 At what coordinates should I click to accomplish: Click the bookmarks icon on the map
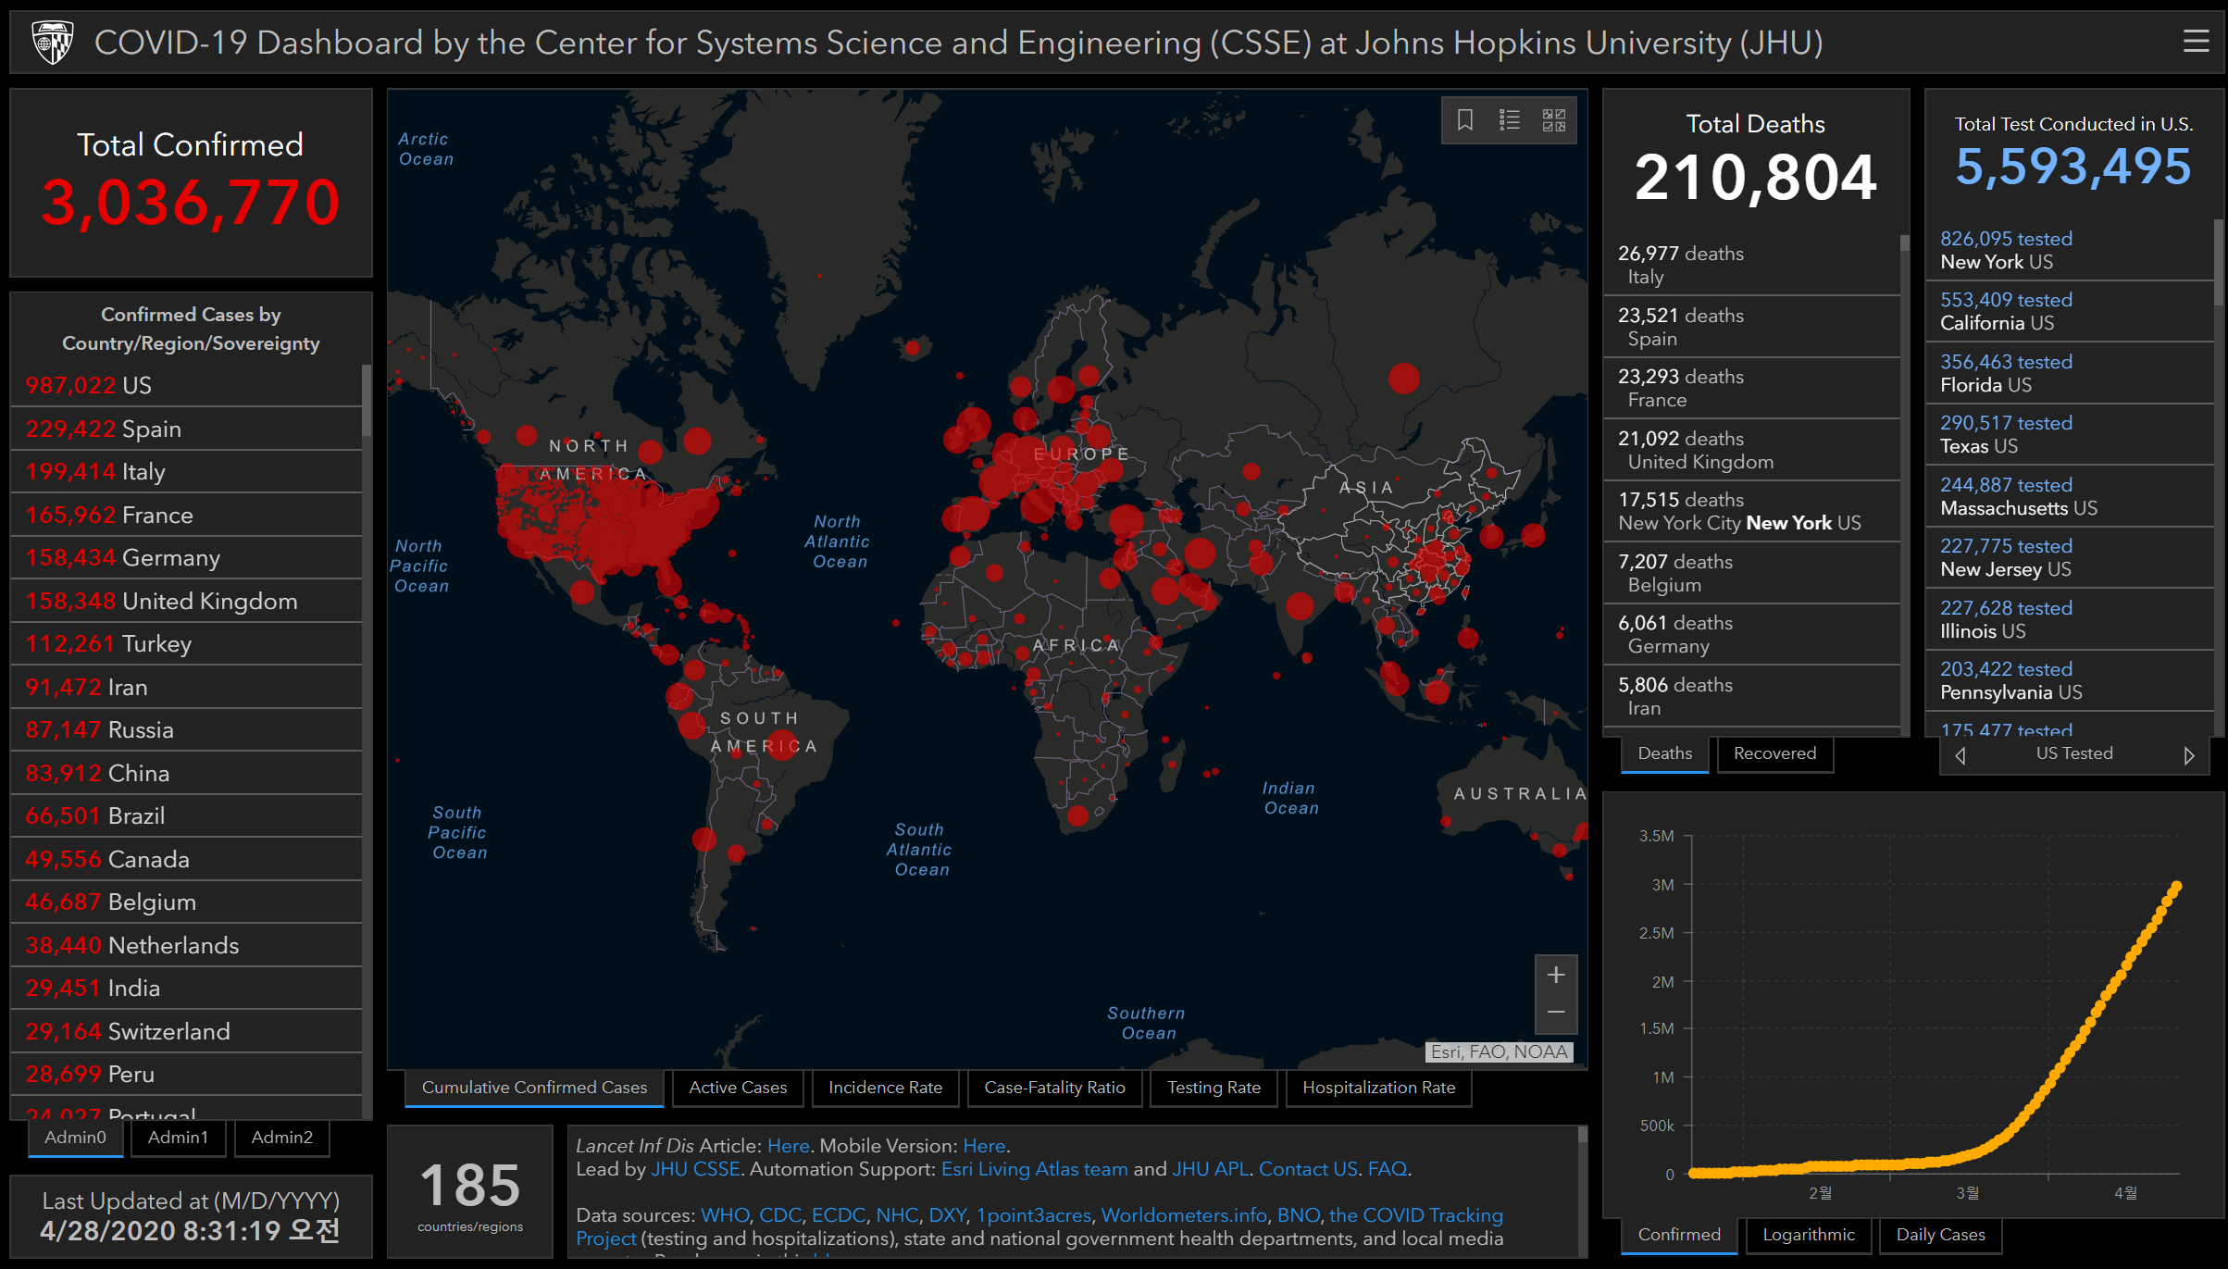pos(1465,119)
